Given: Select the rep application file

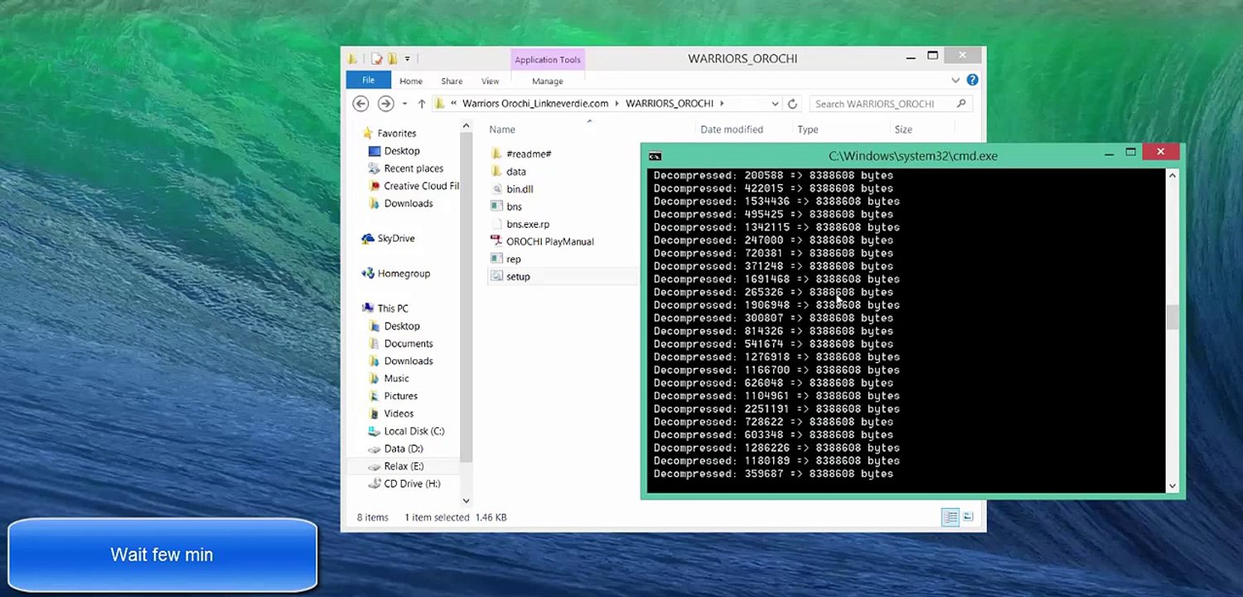Looking at the screenshot, I should tap(513, 259).
